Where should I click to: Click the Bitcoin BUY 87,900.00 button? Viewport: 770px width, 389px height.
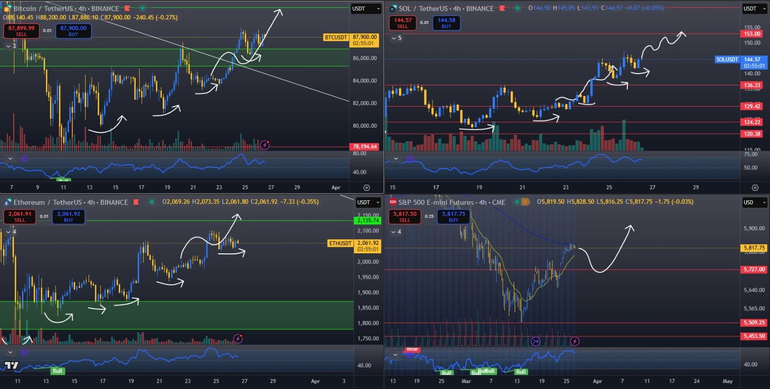[x=74, y=31]
